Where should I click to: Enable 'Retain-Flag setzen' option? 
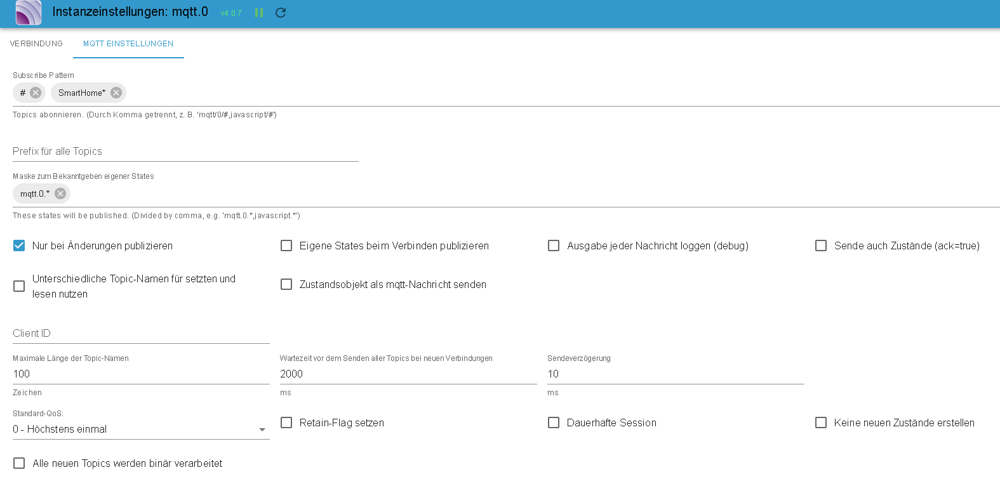tap(286, 423)
